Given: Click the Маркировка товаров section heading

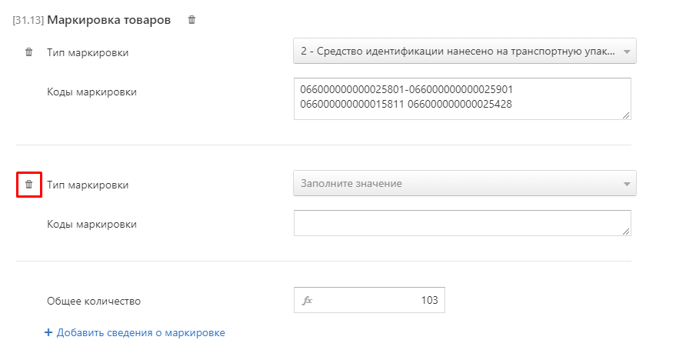Looking at the screenshot, I should (x=109, y=20).
